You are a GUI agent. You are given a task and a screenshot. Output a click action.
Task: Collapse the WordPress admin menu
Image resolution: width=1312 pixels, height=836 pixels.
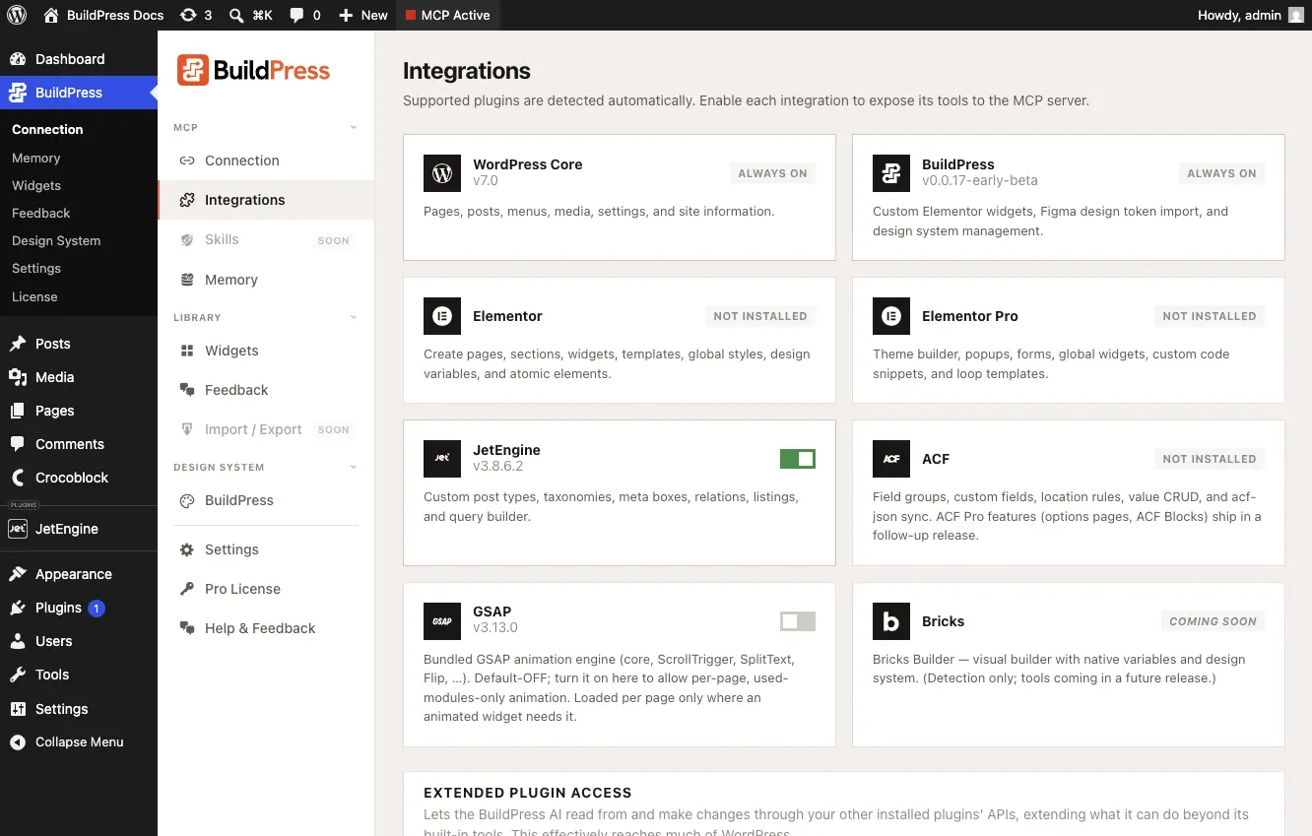pos(79,742)
